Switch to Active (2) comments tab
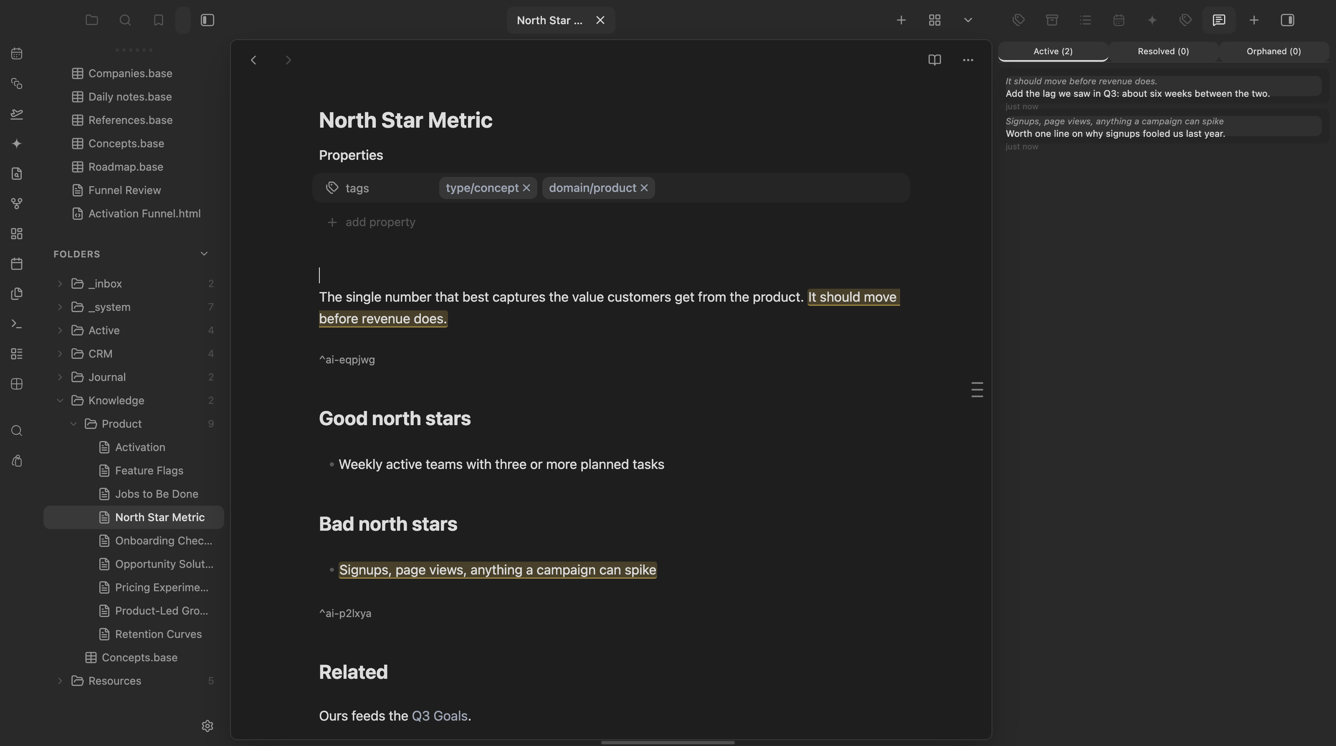Viewport: 1336px width, 746px height. 1053,51
